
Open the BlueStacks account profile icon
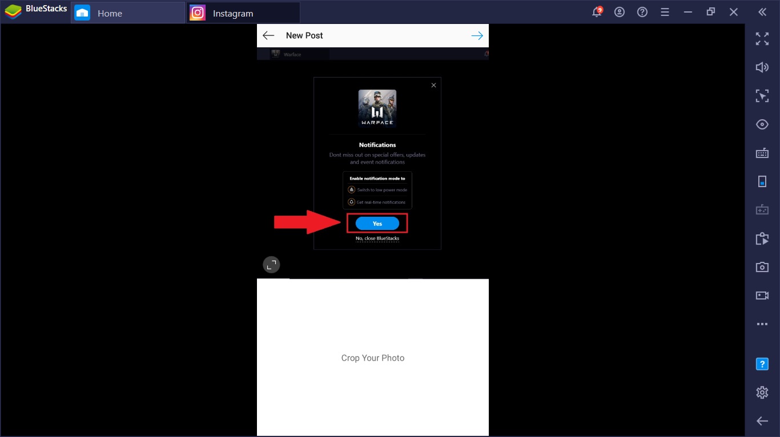click(620, 12)
